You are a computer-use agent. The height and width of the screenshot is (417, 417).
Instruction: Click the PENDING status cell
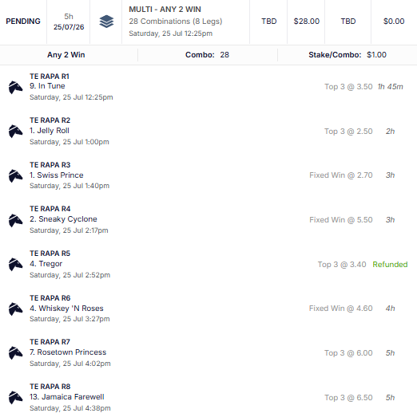23,22
